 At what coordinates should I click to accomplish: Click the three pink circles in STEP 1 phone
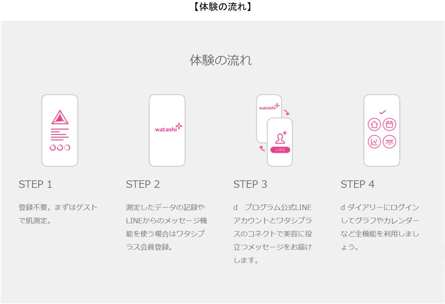(60, 148)
